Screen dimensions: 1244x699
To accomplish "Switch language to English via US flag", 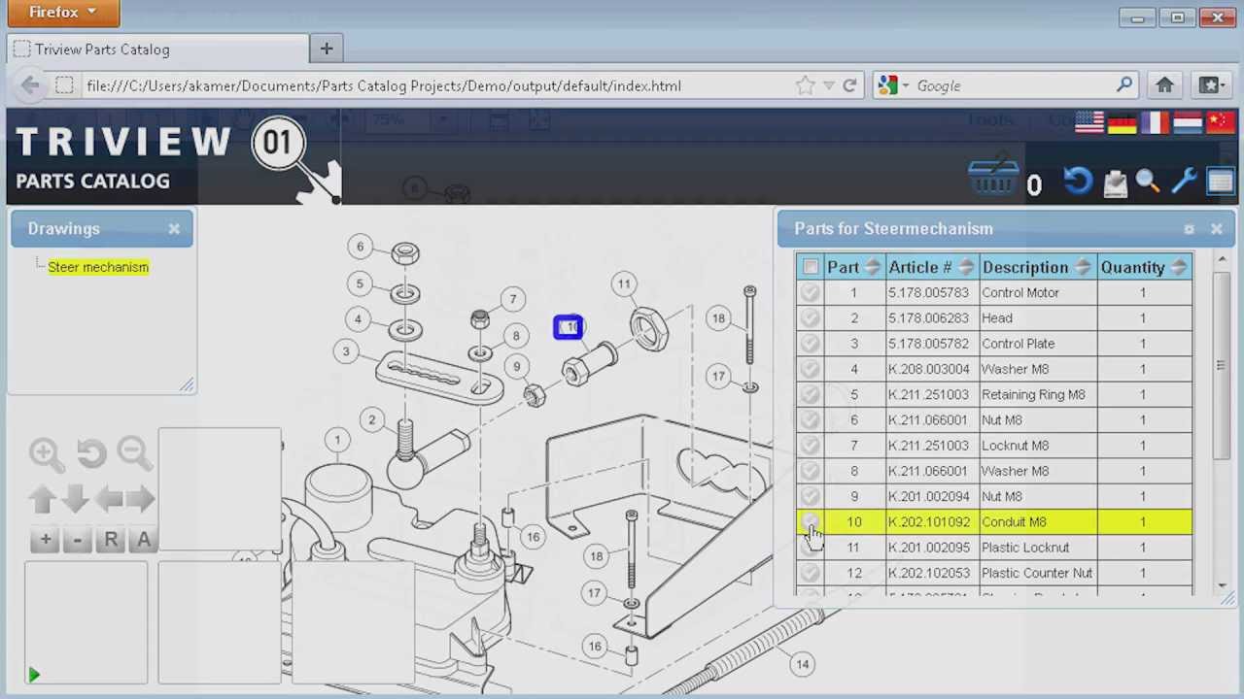I will pos(1089,122).
